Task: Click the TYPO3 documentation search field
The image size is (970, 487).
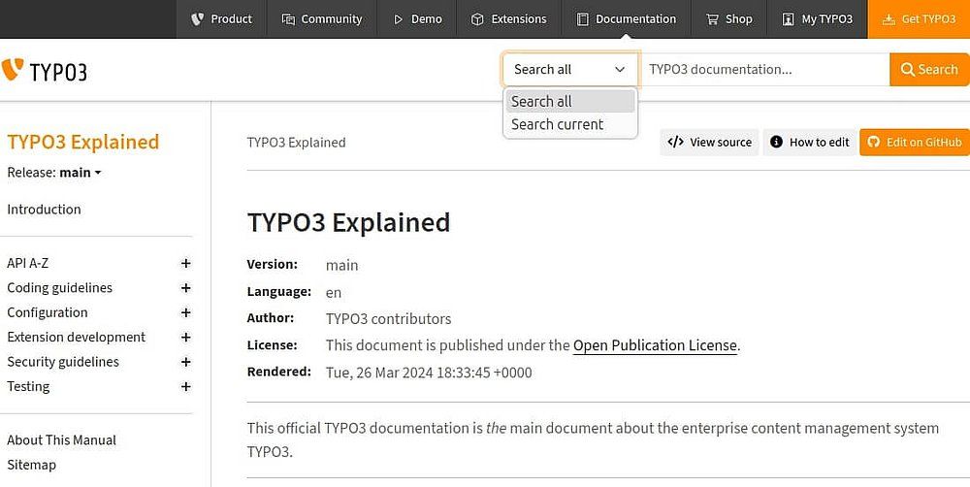Action: coord(763,70)
